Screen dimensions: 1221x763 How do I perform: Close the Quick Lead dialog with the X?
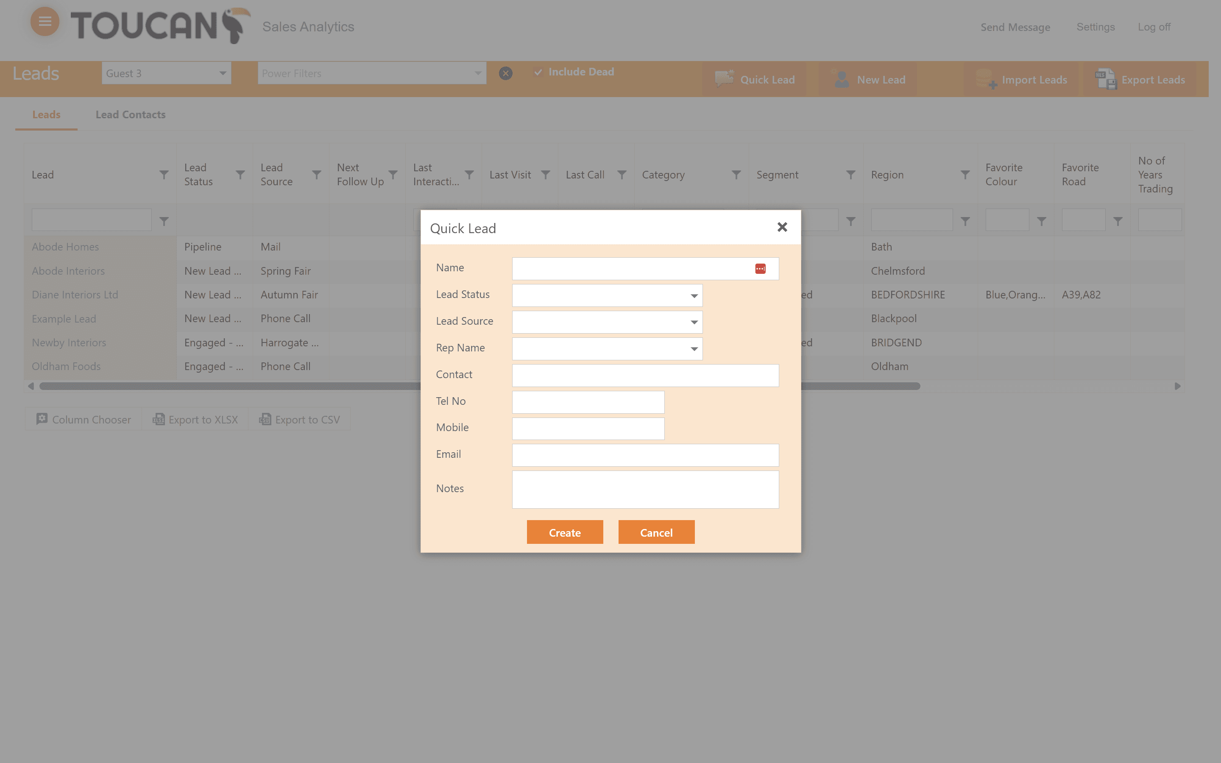[x=782, y=227]
